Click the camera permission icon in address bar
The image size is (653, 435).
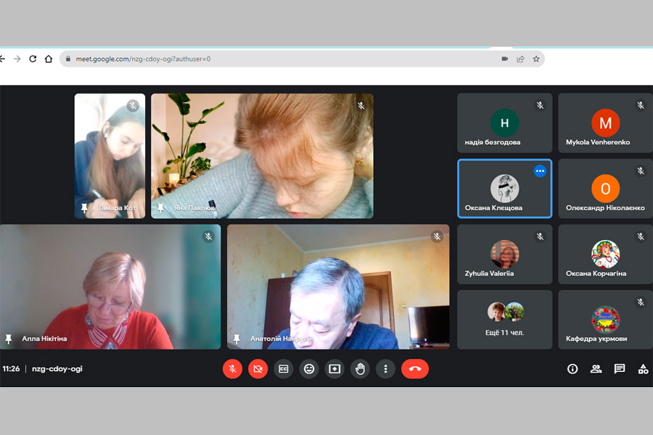[505, 59]
